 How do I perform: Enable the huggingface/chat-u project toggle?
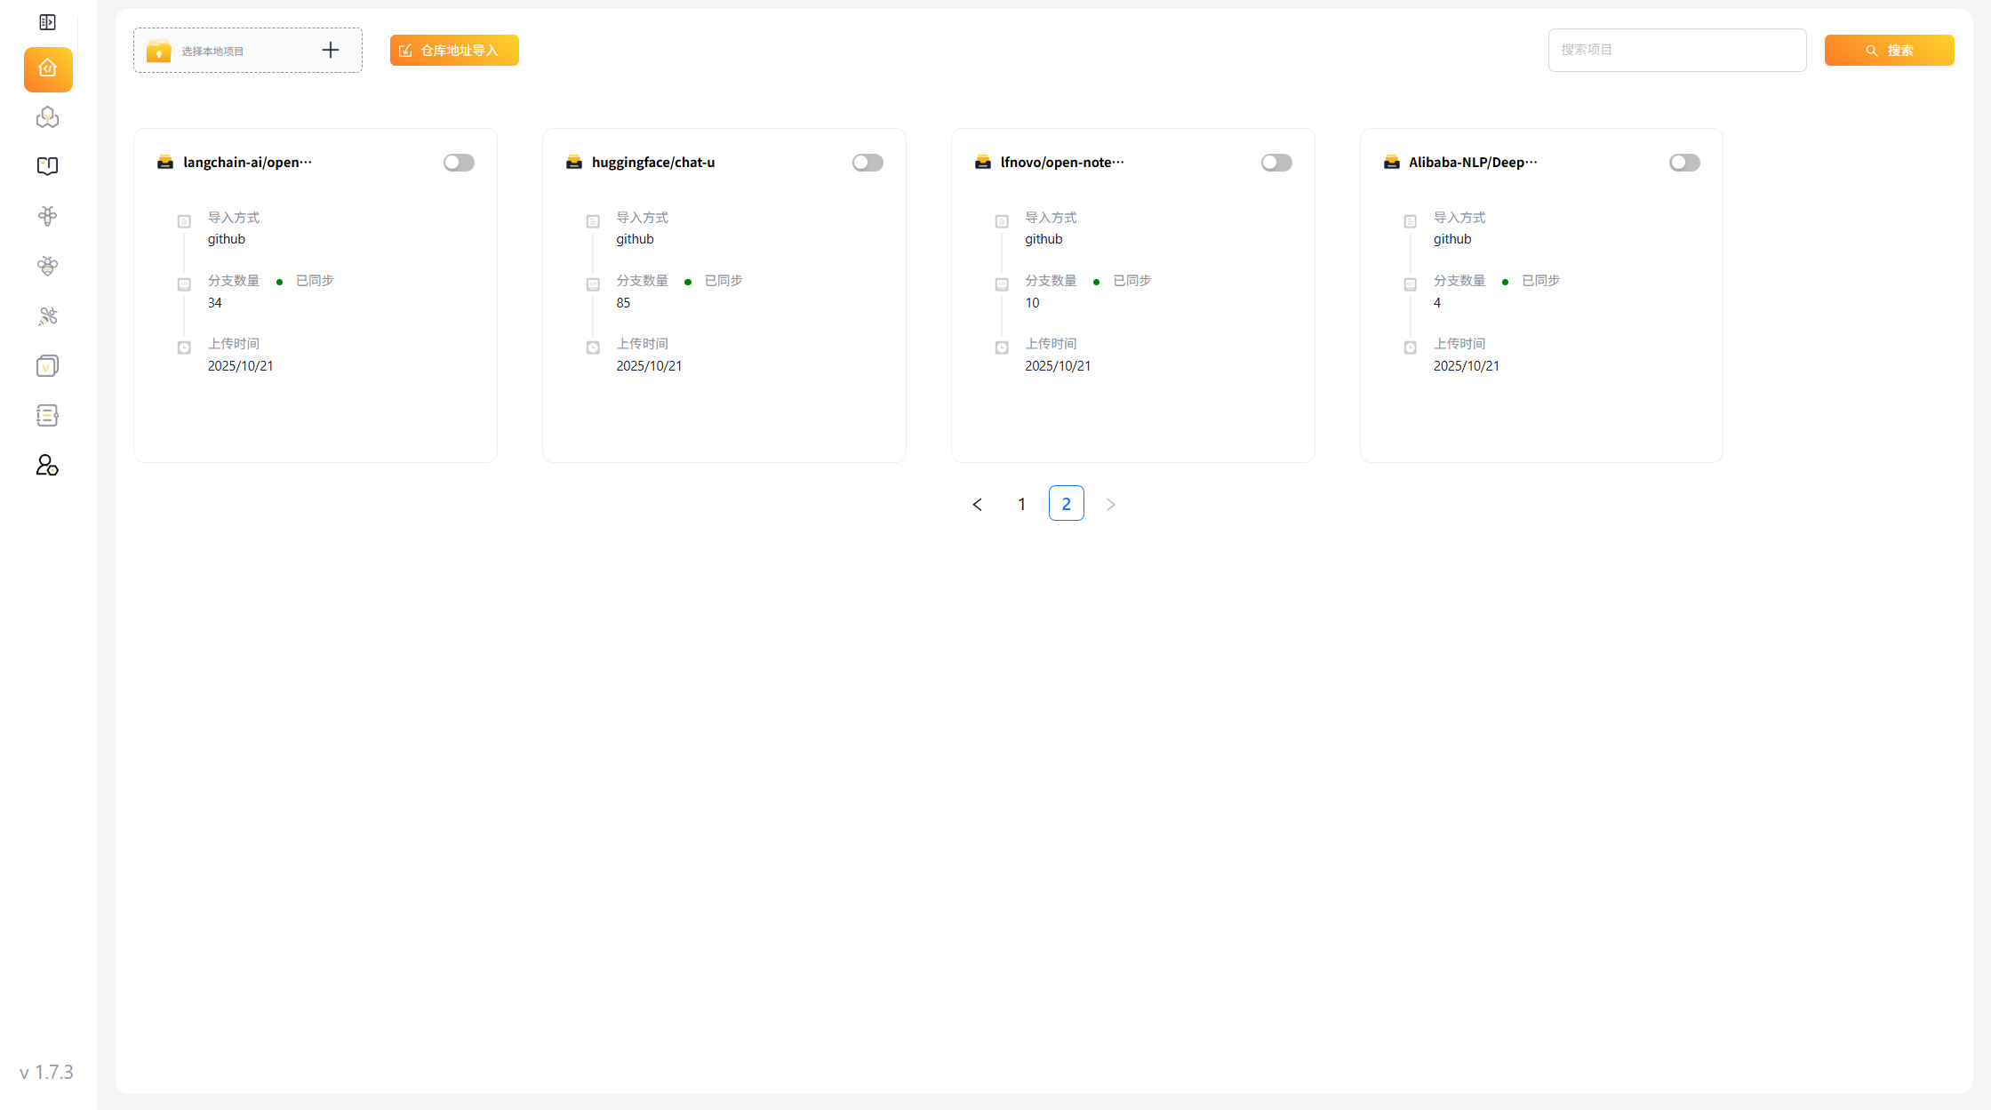(x=868, y=163)
